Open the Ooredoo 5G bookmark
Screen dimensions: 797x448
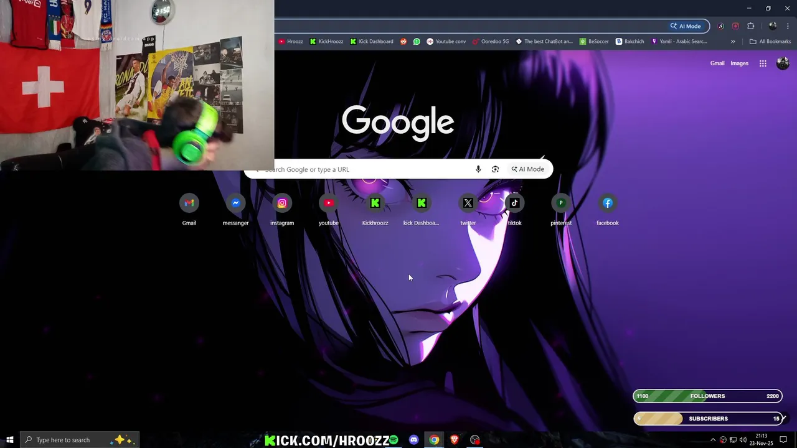coord(491,42)
